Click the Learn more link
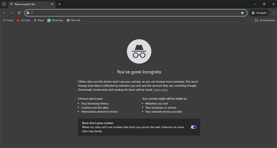 coord(160,90)
